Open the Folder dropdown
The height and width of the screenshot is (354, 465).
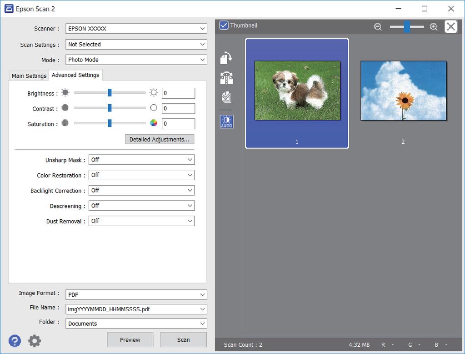pos(136,324)
